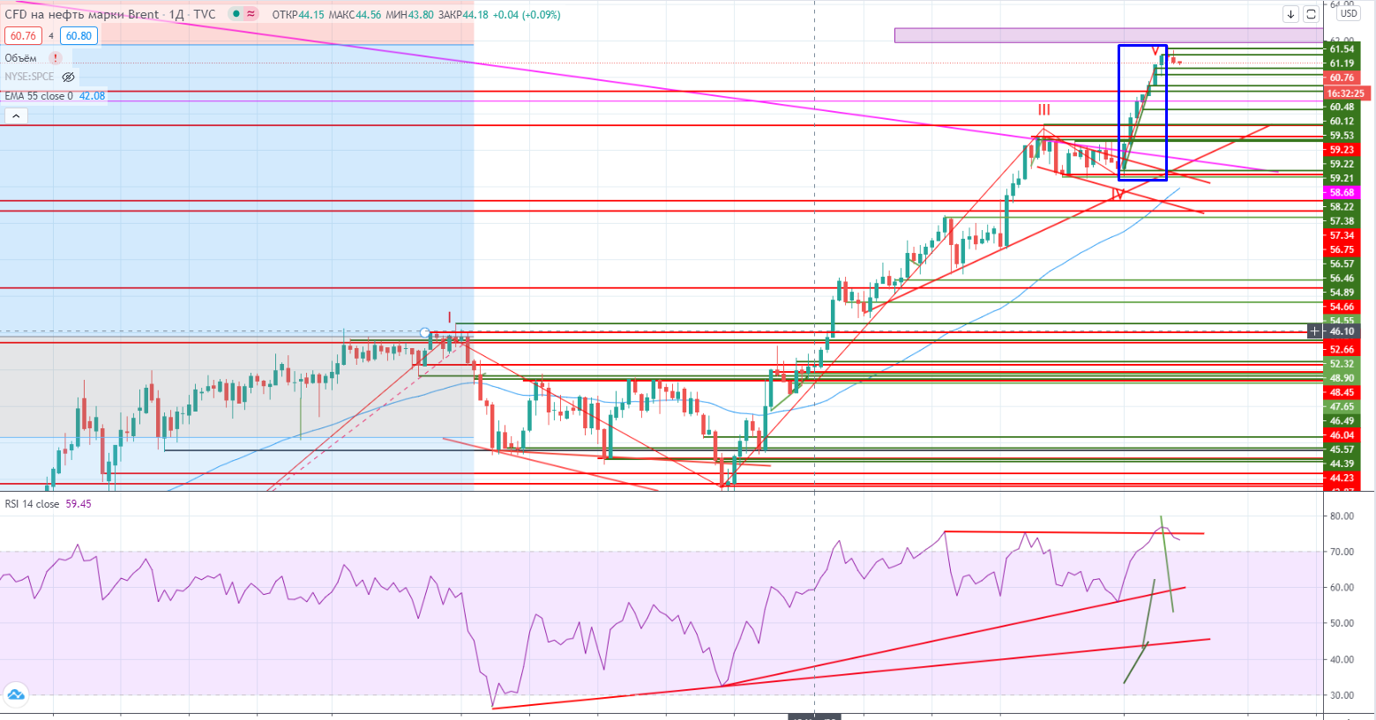Click the green market status dot
Image resolution: width=1376 pixels, height=720 pixels.
point(236,14)
